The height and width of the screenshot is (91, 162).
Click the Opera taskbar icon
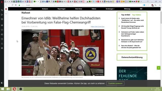[14, 89]
